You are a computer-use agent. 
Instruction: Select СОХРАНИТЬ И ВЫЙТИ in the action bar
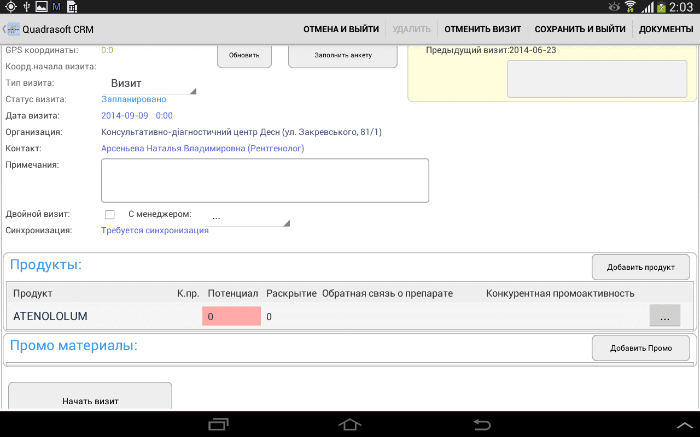pyautogui.click(x=580, y=29)
